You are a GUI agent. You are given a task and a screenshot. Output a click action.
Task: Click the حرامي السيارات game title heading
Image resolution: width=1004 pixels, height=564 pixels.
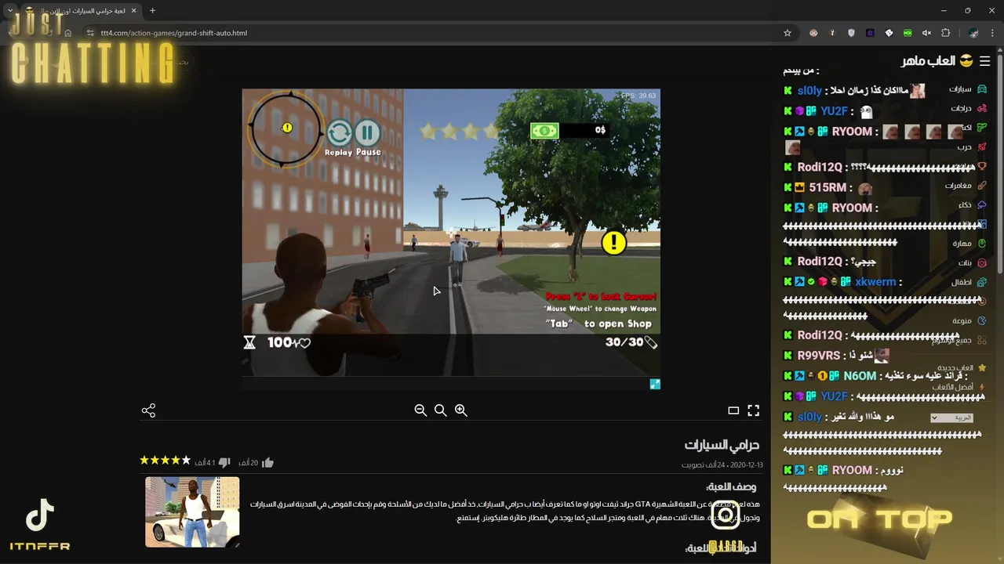[722, 445]
